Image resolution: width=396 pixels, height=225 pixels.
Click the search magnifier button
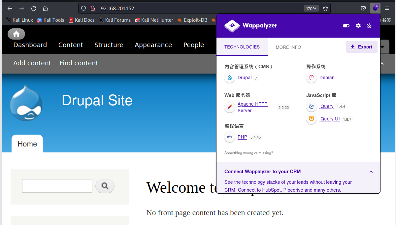(x=105, y=186)
